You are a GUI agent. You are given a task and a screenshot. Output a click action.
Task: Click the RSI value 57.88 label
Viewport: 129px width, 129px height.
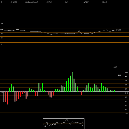click(x=119, y=30)
